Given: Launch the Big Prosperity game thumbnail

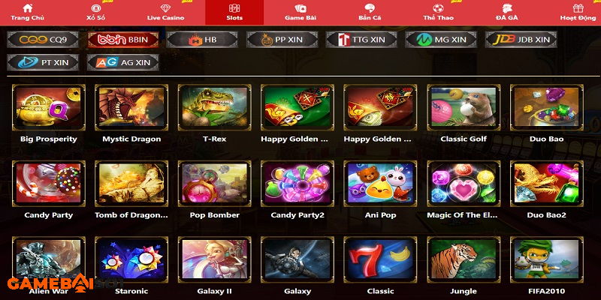Looking at the screenshot, I should [x=49, y=107].
